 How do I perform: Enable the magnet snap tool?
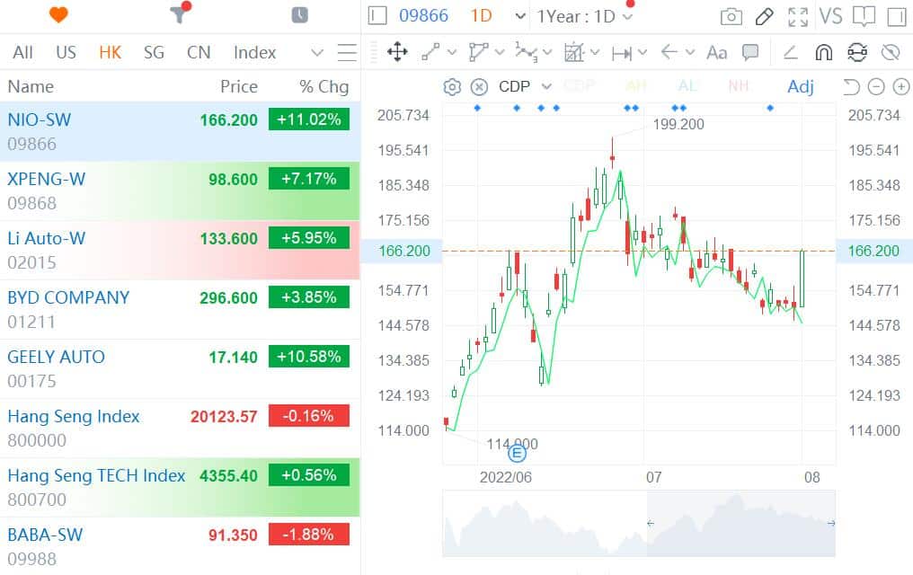pos(823,52)
